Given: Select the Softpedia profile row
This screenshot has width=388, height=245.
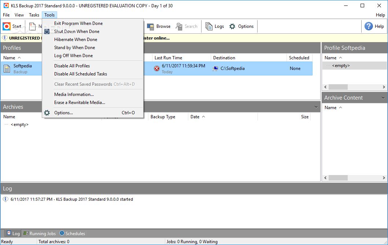Looking at the screenshot, I should pos(157,68).
